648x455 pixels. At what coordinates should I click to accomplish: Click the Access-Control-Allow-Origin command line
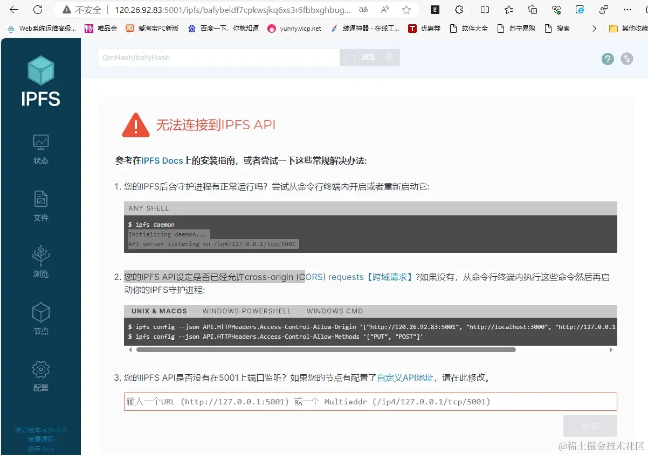point(372,327)
